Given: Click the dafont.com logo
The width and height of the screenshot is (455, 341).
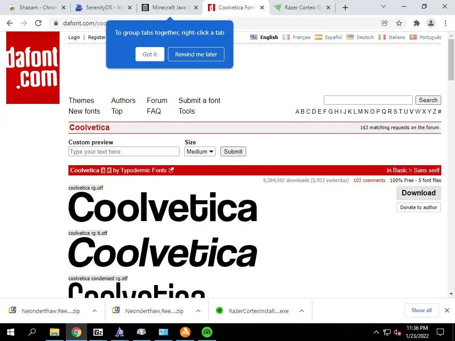Looking at the screenshot, I should [33, 67].
